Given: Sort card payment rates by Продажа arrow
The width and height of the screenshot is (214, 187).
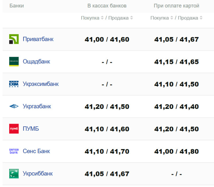Looking at the screenshot, I should click(x=201, y=18).
